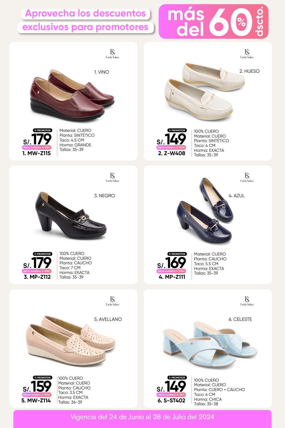The image size is (285, 428).
Task: Click the Estela Sokso logo above avellano wedges
Action: [112, 301]
